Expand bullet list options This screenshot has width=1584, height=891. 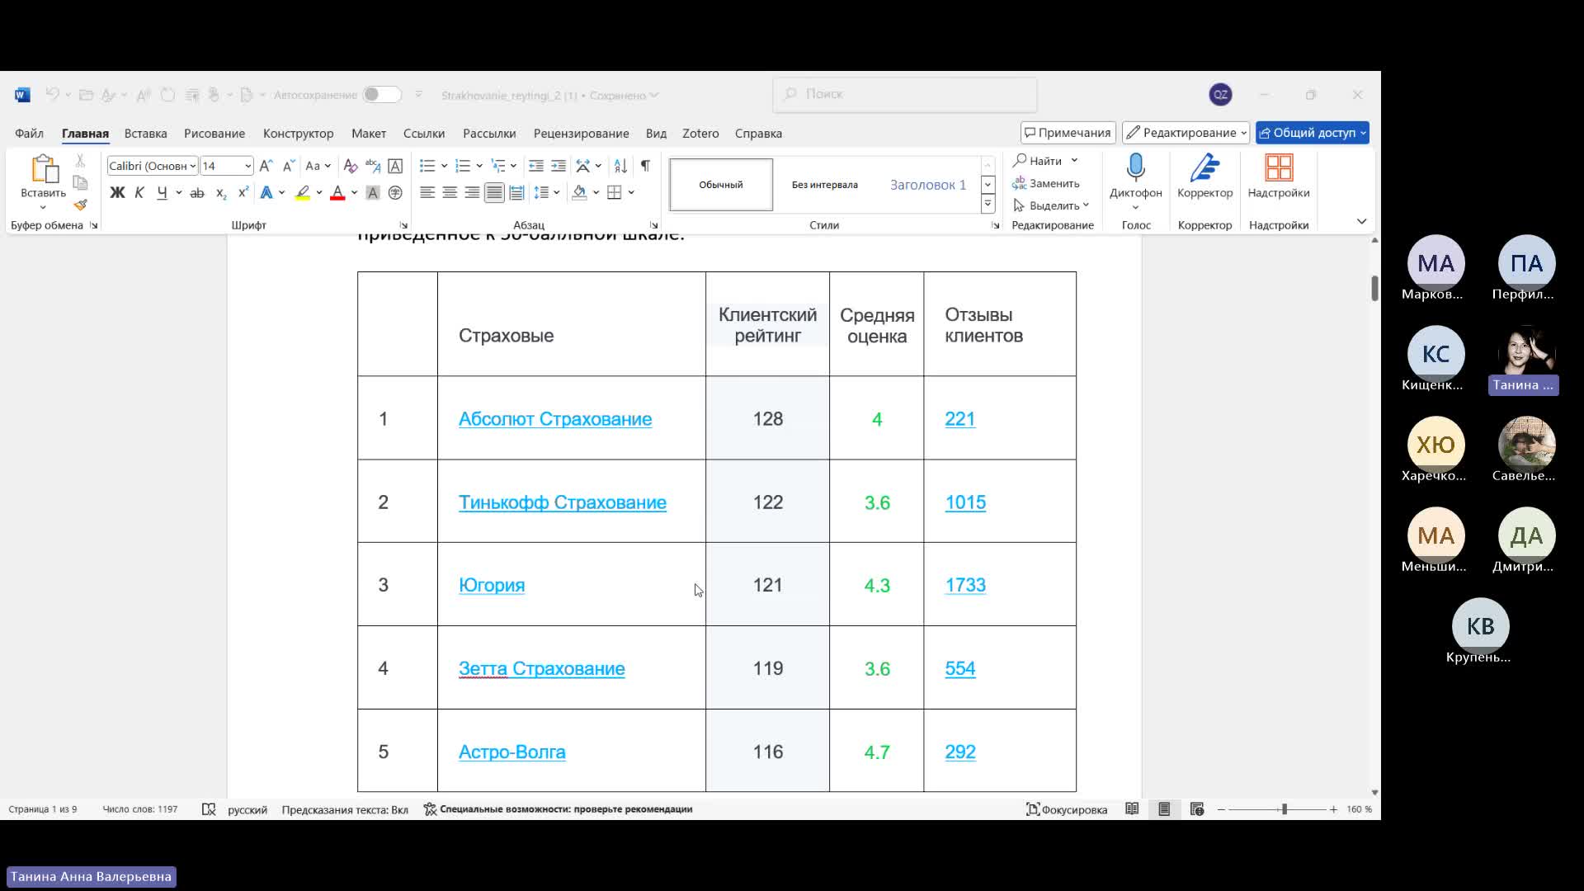444,166
